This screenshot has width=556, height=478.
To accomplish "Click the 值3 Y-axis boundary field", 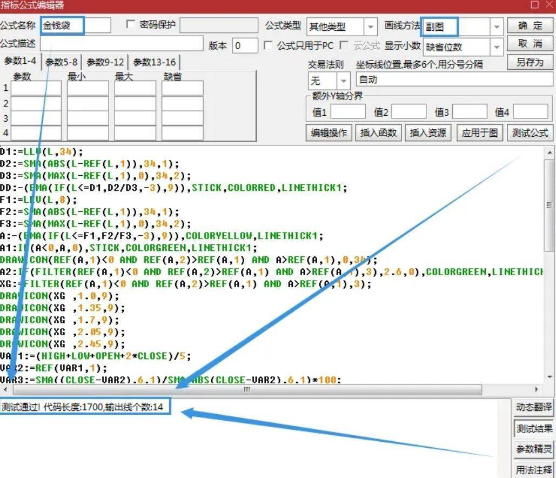I will [470, 111].
